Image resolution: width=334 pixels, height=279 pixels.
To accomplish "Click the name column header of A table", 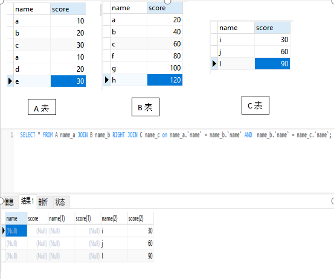I will point(32,9).
